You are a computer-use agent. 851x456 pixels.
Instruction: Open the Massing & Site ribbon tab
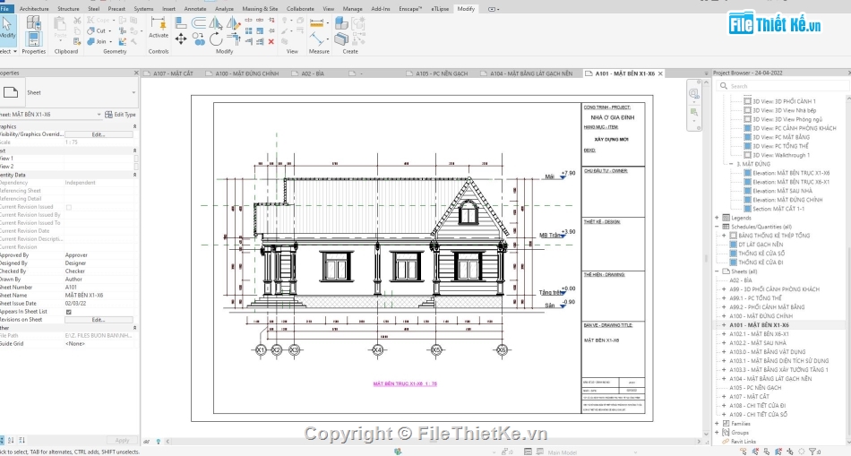[x=260, y=9]
